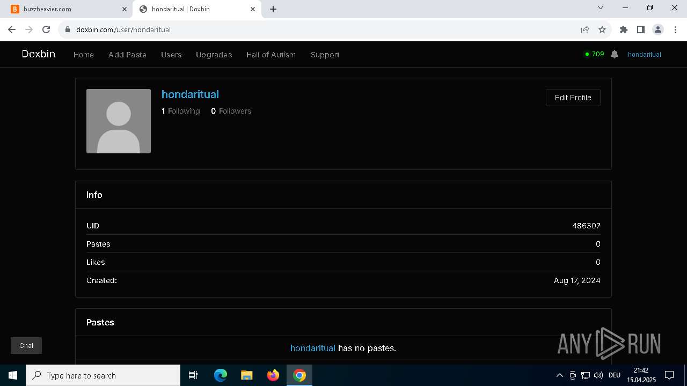Open the Chrome extensions puzzle icon
Screen dimensions: 687x386
coord(624,29)
